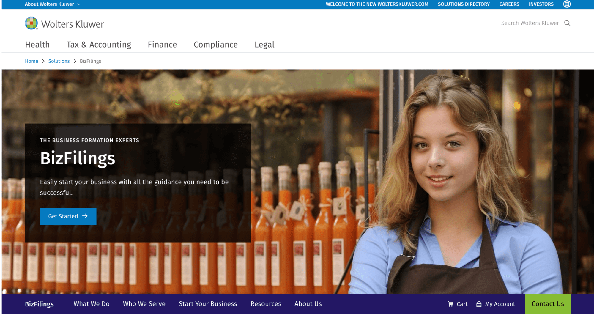Open the Health menu

coord(37,45)
